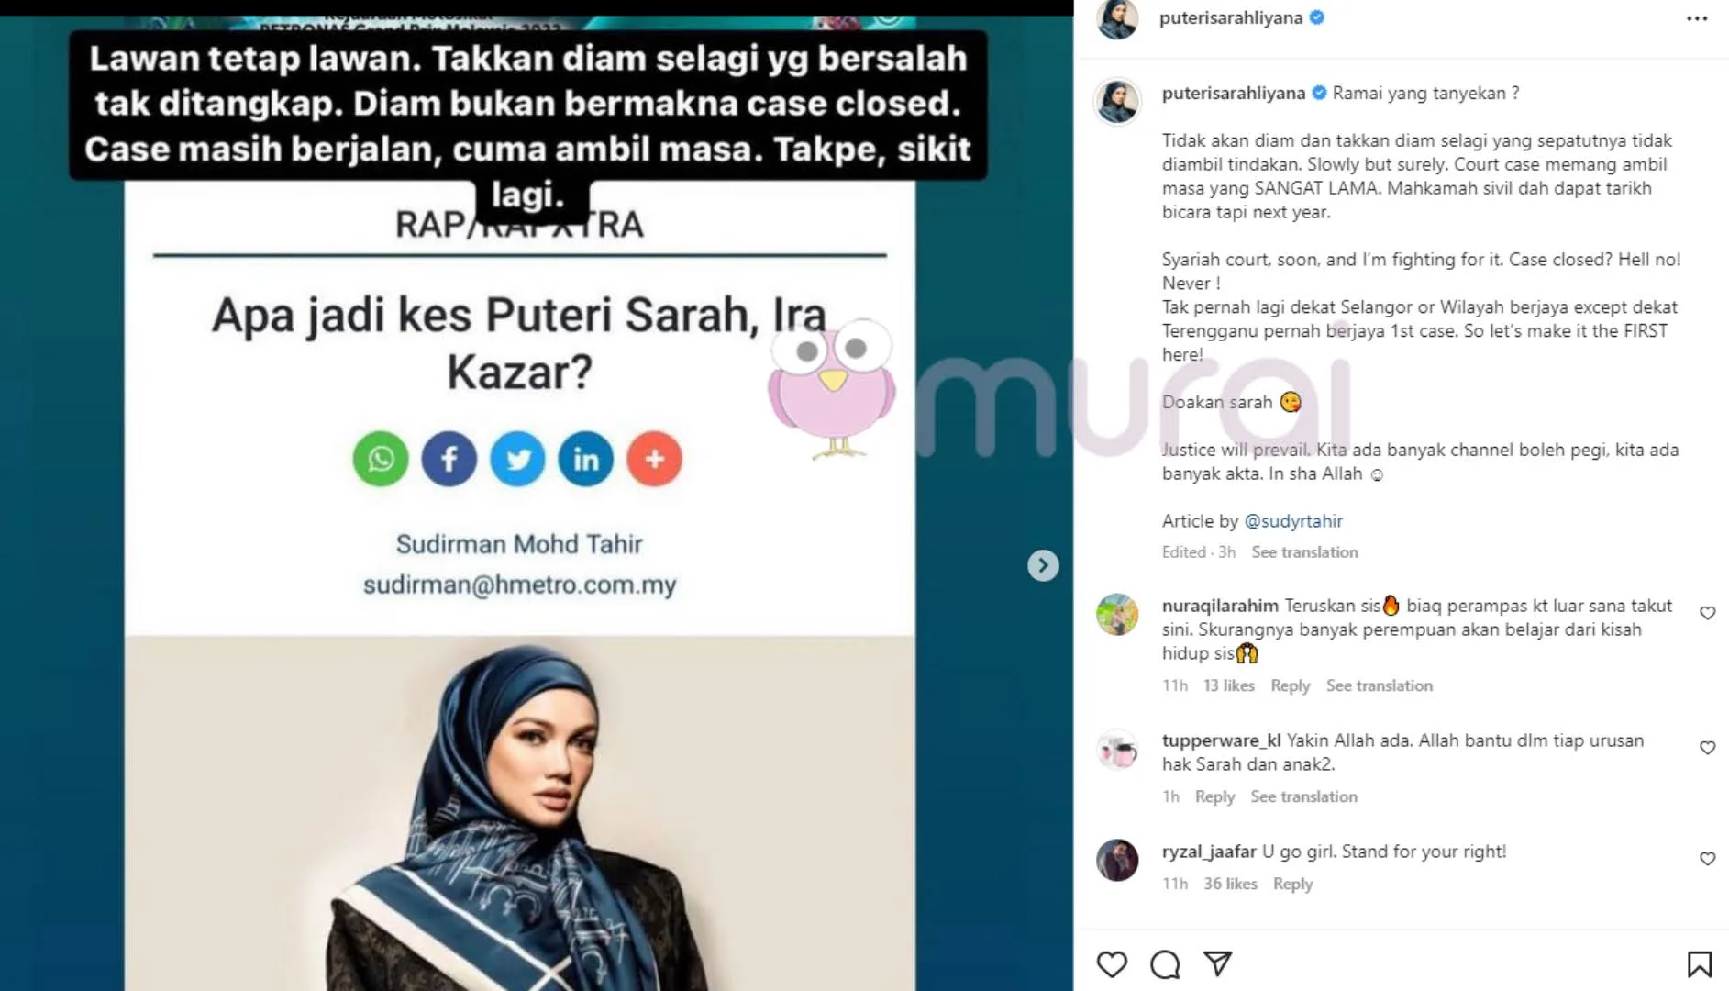
Task: Open comment bubble icon below post
Action: coord(1165,964)
